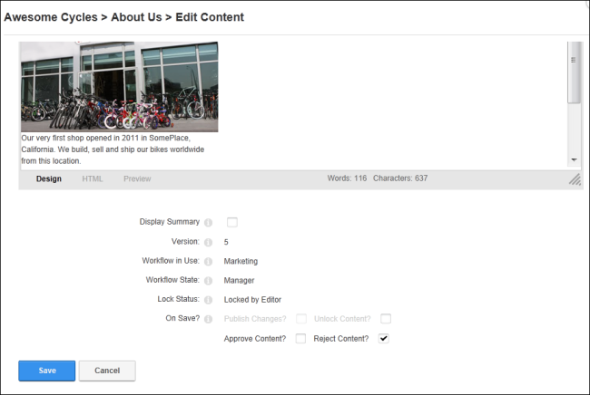
Task: Select the bike shop image in editor
Action: 119,87
